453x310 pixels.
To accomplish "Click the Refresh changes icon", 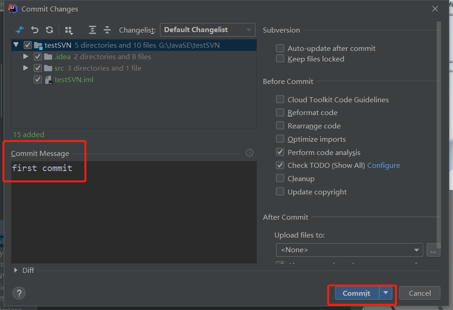I will pos(49,30).
